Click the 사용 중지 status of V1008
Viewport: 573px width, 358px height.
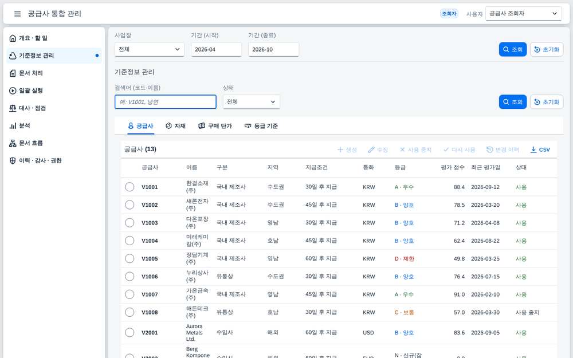[x=527, y=312]
